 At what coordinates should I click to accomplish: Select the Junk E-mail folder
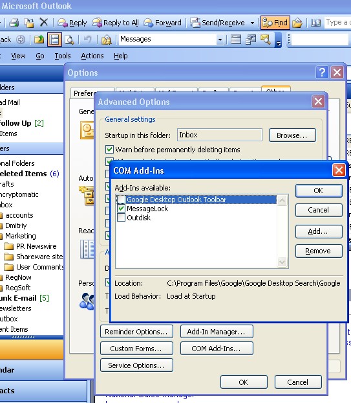pyautogui.click(x=18, y=298)
